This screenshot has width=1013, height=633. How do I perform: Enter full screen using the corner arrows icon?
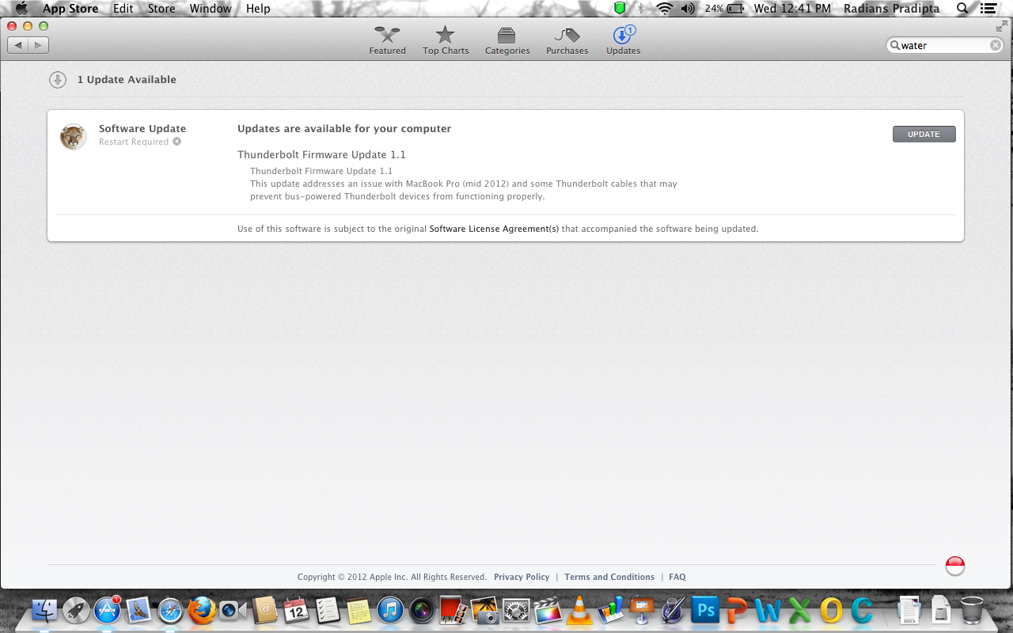coord(1001,26)
